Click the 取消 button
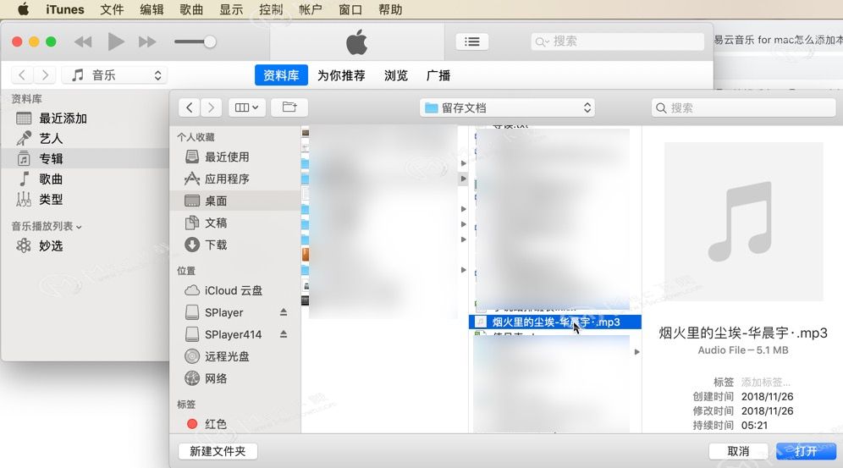The width and height of the screenshot is (843, 468). [738, 451]
